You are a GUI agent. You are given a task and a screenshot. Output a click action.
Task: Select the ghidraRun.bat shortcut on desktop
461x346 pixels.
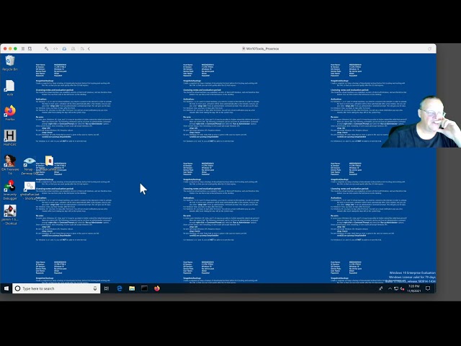[30, 190]
